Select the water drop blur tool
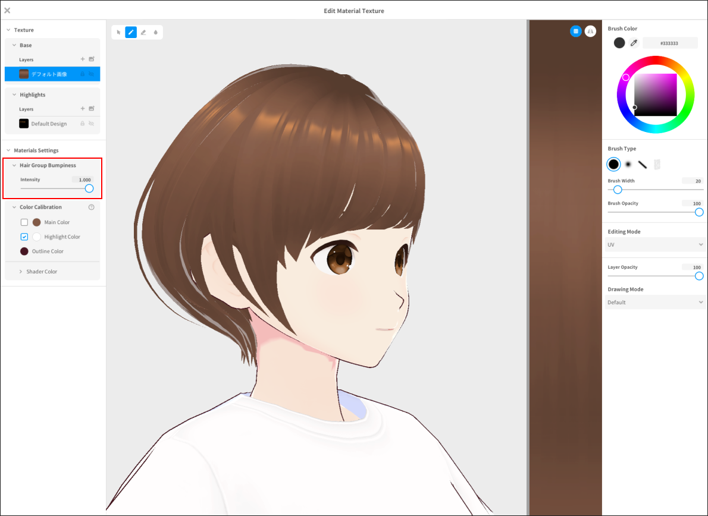 click(x=156, y=32)
